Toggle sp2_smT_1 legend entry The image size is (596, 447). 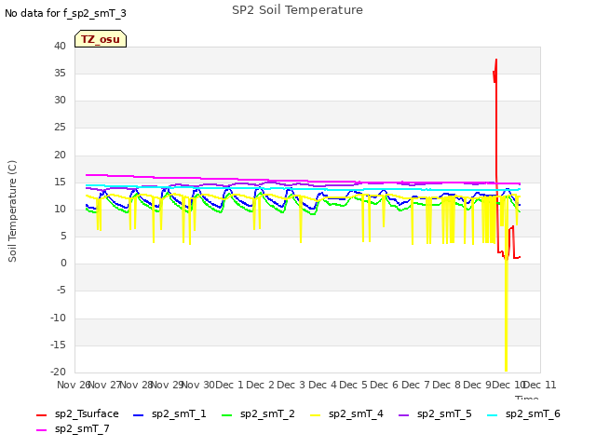coord(169,413)
